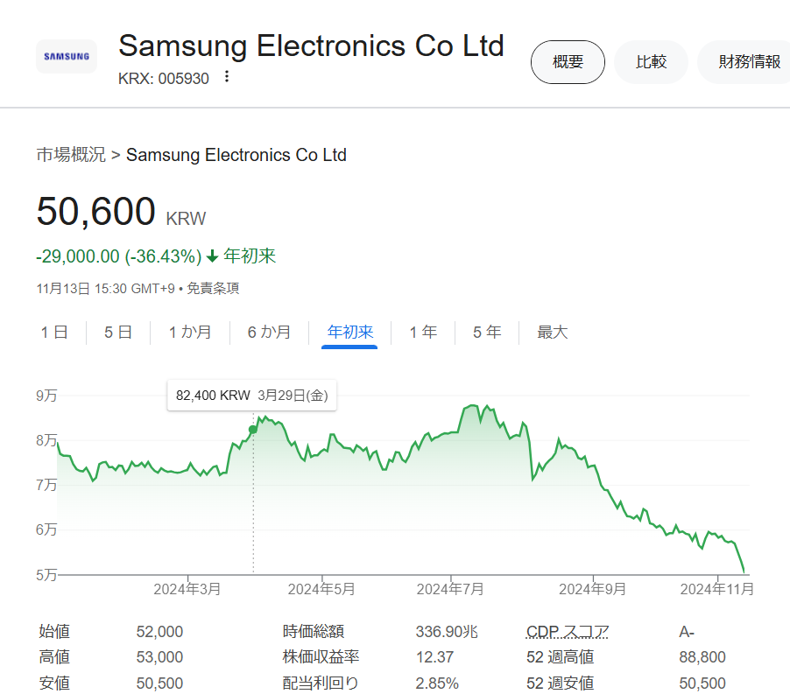Open the three-dot more options menu
This screenshot has height=694, width=790.
(x=227, y=77)
